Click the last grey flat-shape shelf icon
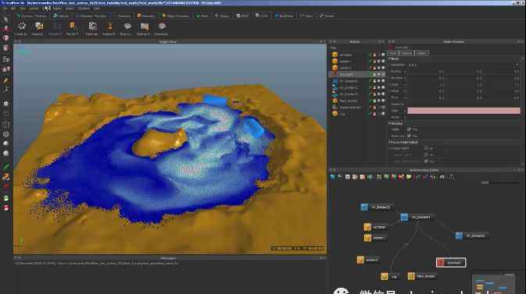 pos(162,26)
